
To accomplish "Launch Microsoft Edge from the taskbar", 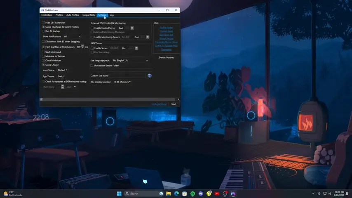I will 176,193.
